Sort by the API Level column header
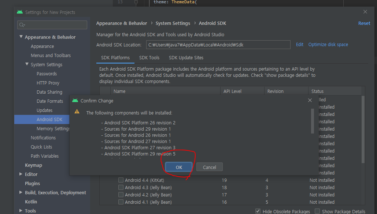 click(243, 91)
